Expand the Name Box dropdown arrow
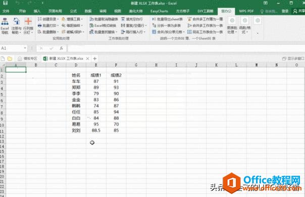The height and width of the screenshot is (197, 305). tap(25, 48)
